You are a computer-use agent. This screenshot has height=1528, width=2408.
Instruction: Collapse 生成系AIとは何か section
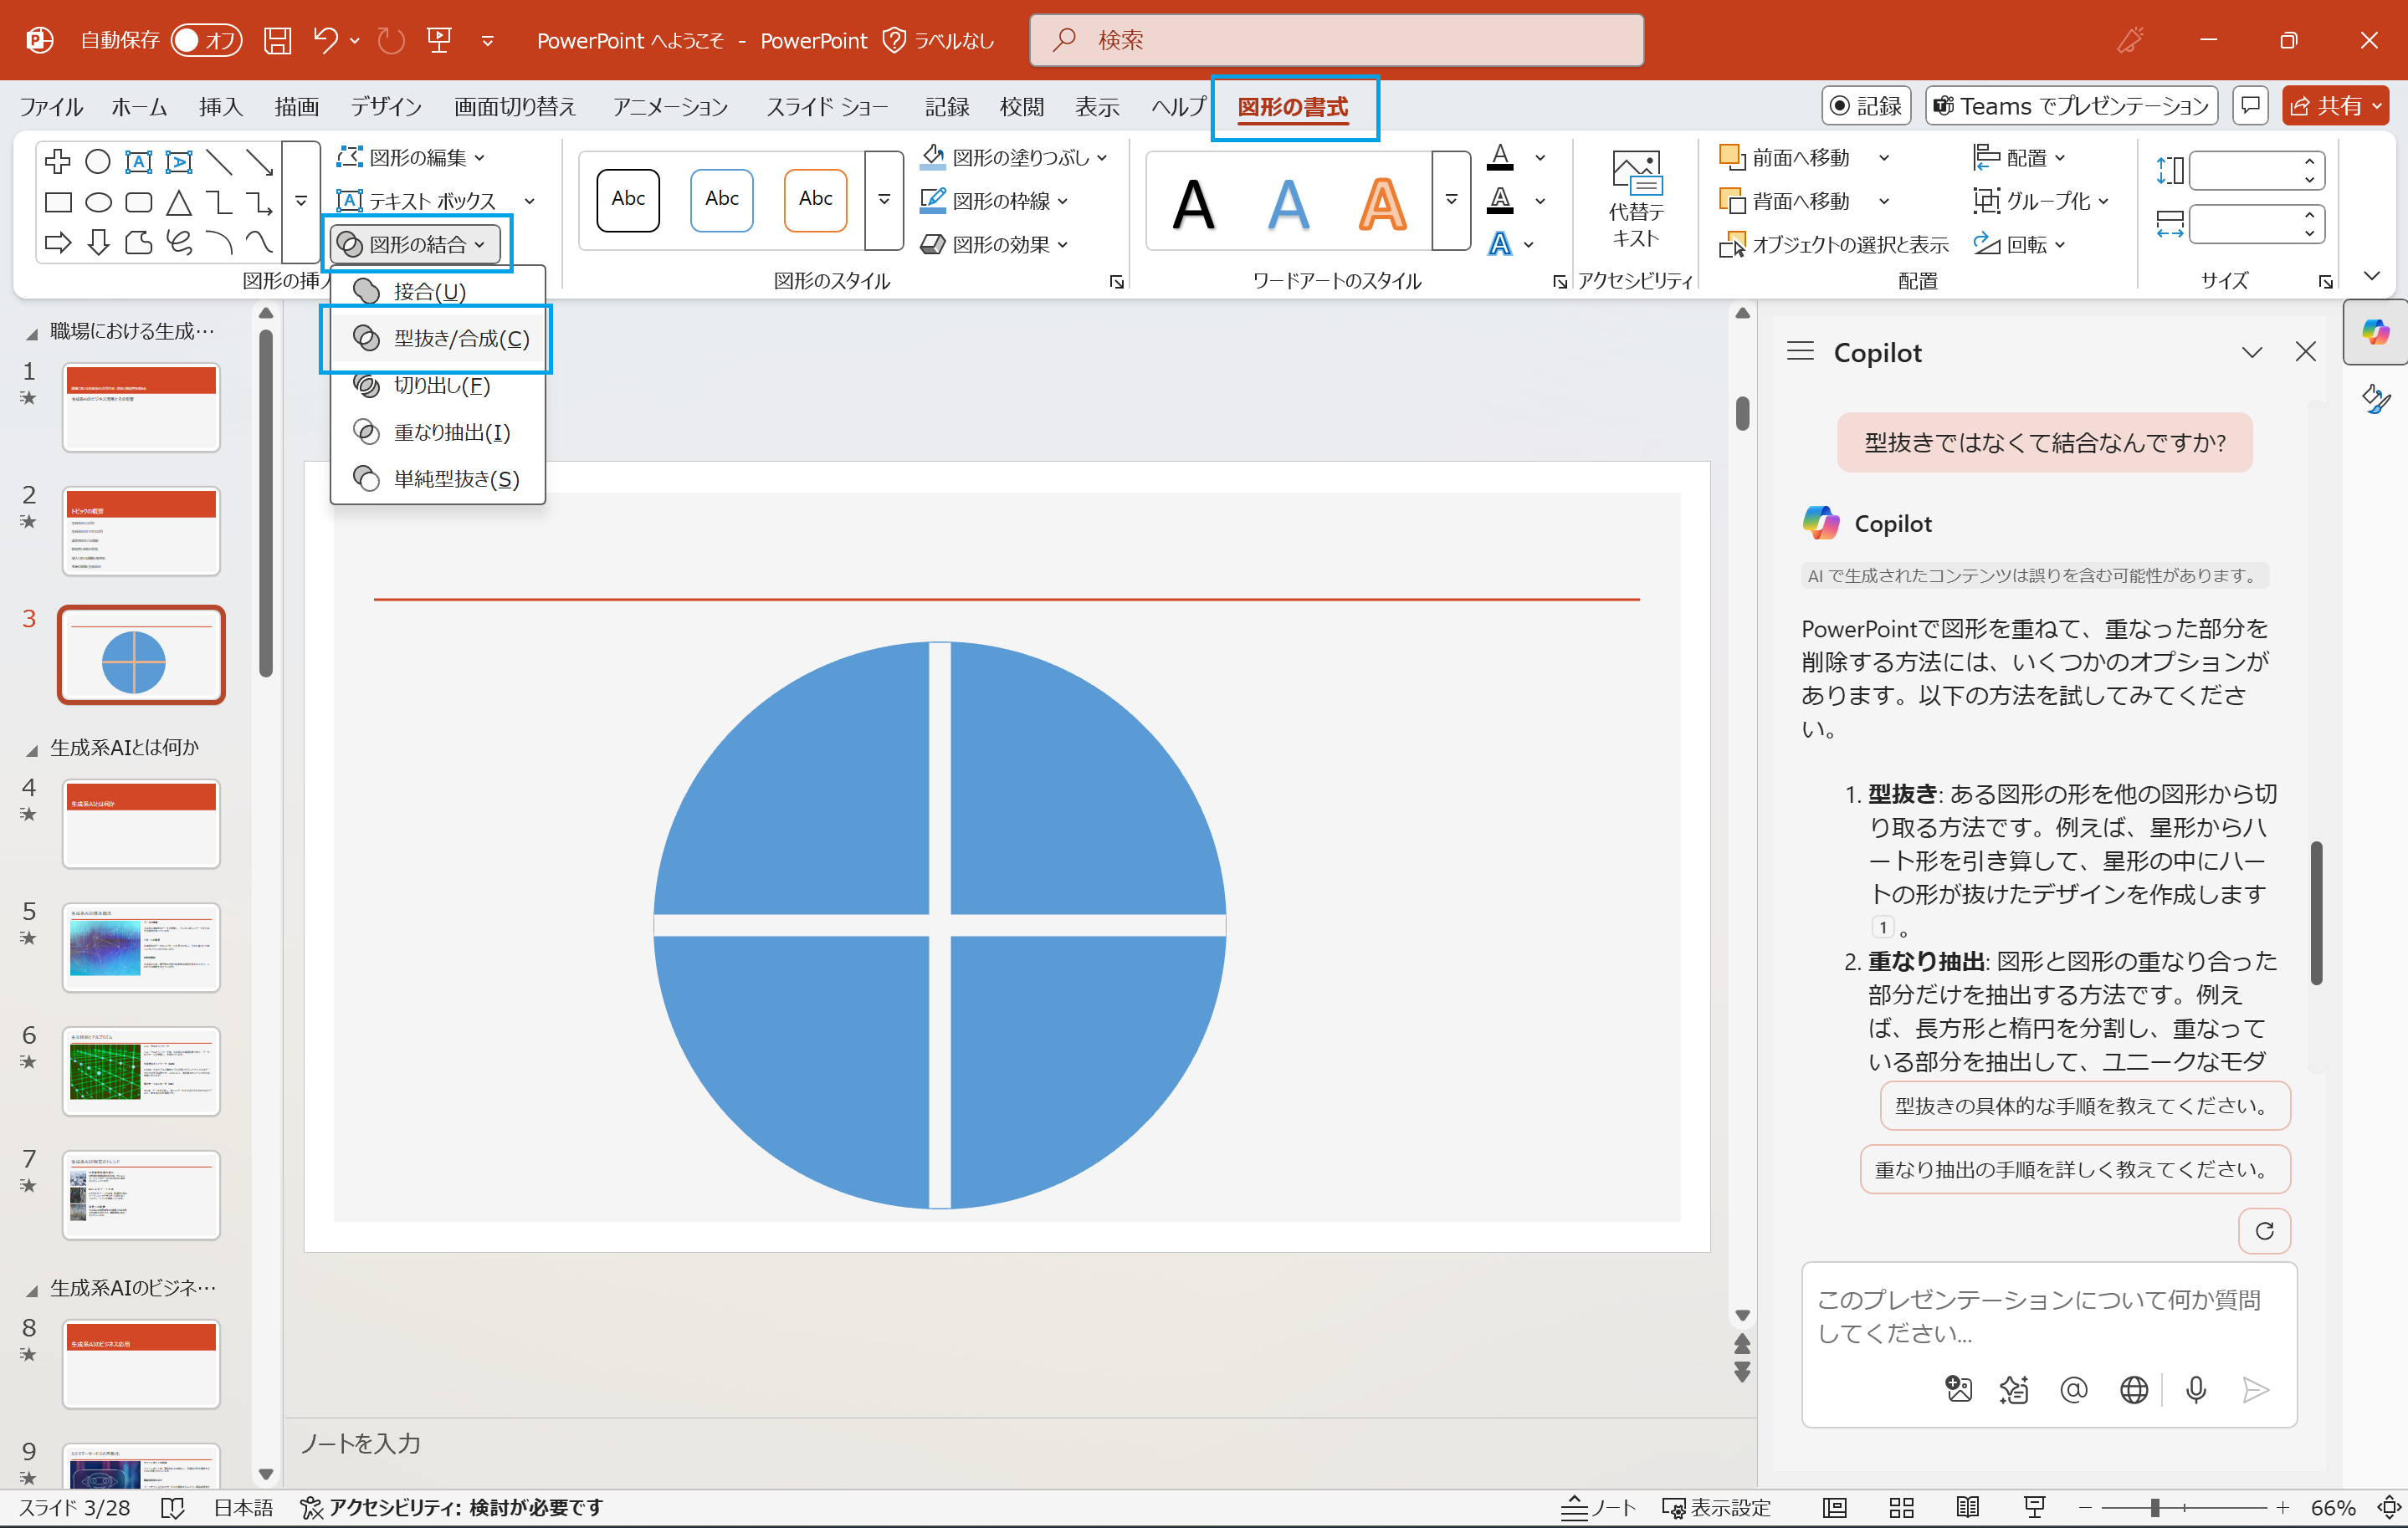[x=31, y=749]
